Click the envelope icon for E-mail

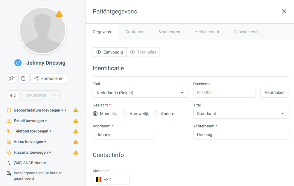(9, 121)
